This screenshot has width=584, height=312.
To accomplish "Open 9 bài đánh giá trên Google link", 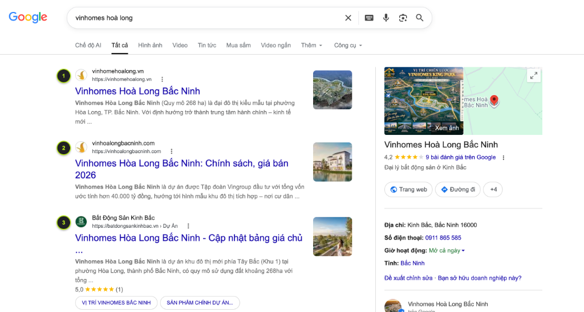I will (461, 157).
